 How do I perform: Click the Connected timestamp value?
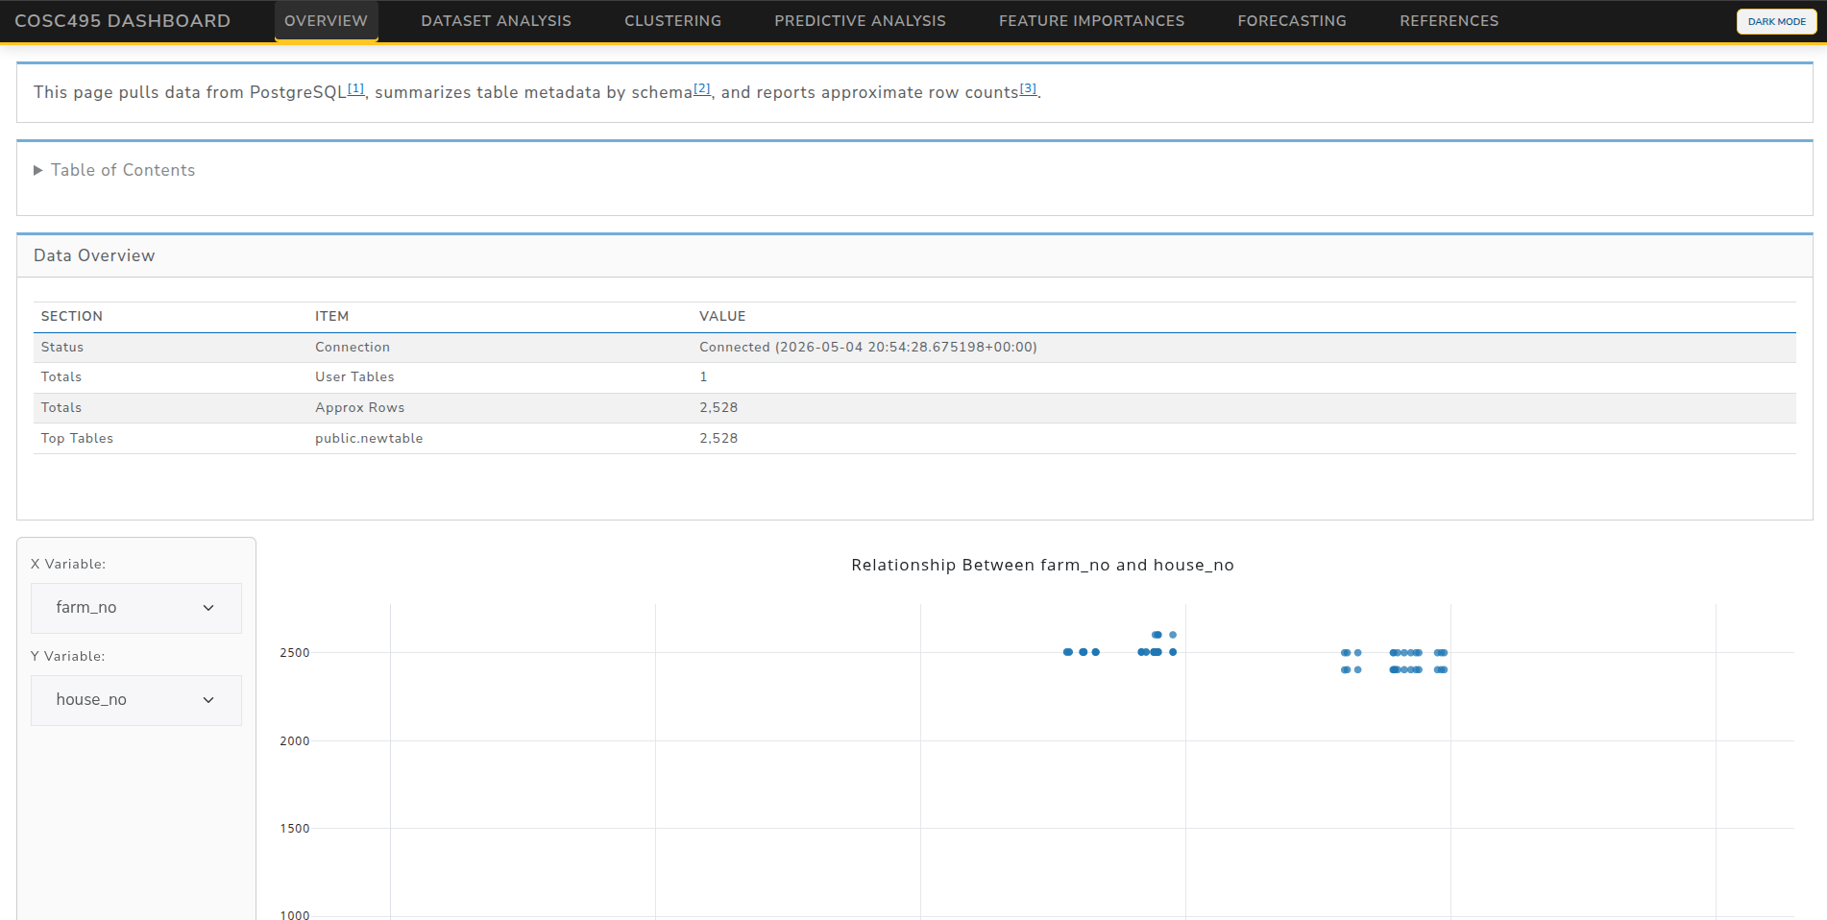tap(868, 347)
